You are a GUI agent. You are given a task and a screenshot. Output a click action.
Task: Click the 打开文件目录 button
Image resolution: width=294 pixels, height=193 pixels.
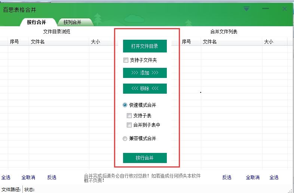[x=145, y=46]
